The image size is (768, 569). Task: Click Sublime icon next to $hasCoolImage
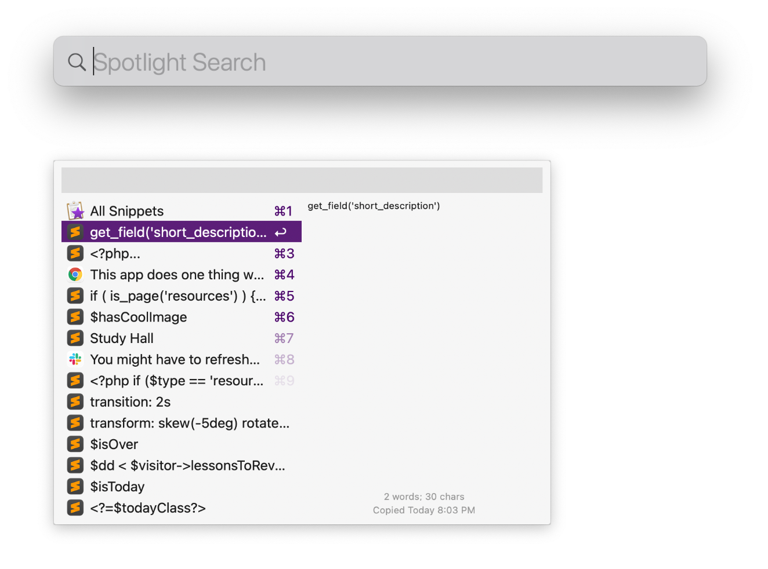[x=75, y=317]
